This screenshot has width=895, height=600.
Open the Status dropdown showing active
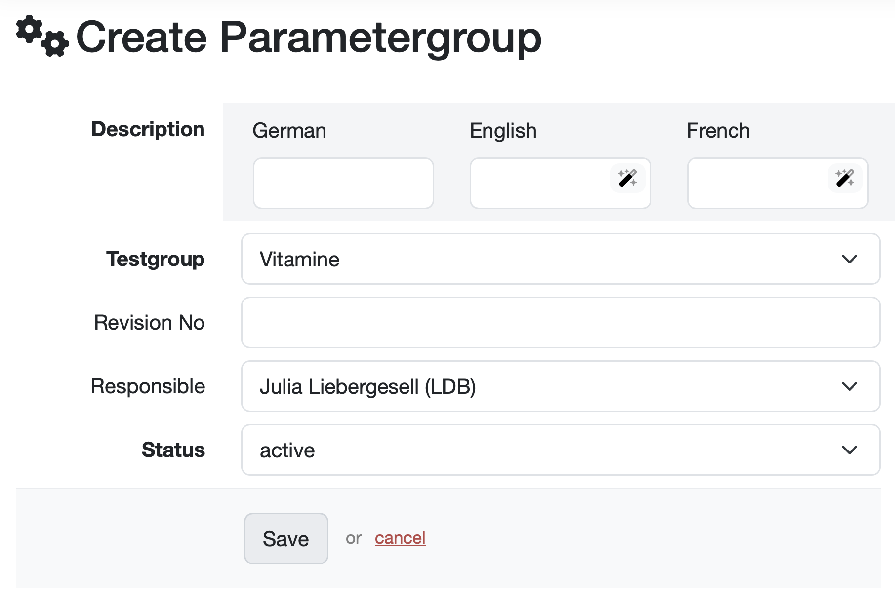click(543, 450)
